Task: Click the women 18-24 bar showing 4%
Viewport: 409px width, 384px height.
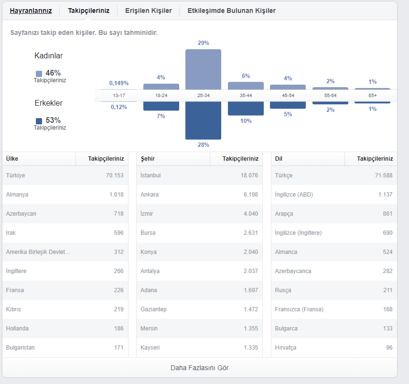Action: pyautogui.click(x=161, y=87)
